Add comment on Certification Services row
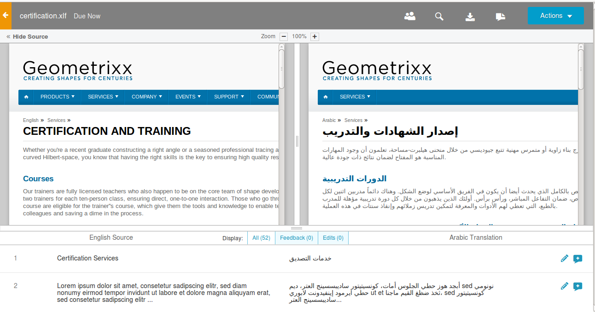Viewport: 595px width, 312px height. click(578, 259)
